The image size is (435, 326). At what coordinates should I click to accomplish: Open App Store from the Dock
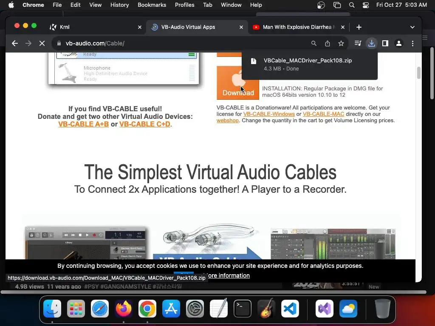click(x=171, y=309)
